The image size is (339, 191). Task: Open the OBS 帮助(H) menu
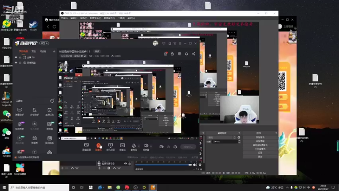point(131,18)
